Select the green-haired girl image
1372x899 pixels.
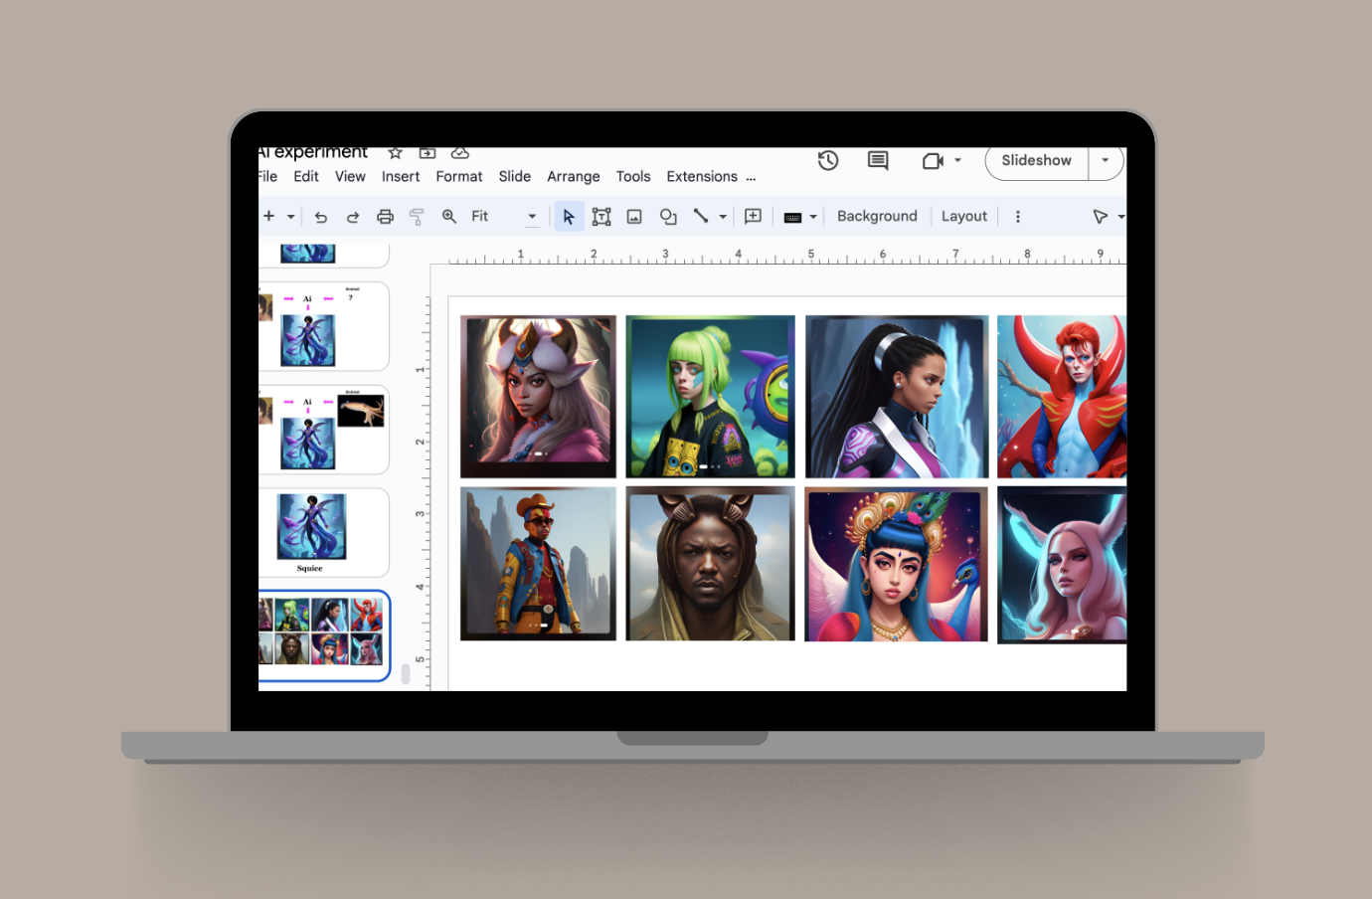(710, 397)
